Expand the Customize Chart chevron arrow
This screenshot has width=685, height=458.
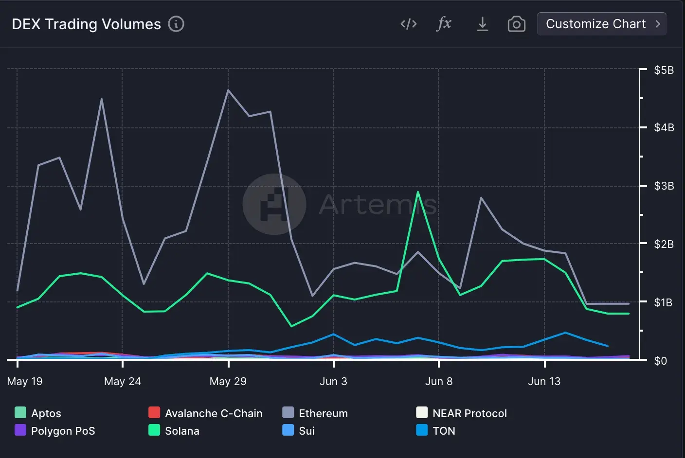coord(658,24)
